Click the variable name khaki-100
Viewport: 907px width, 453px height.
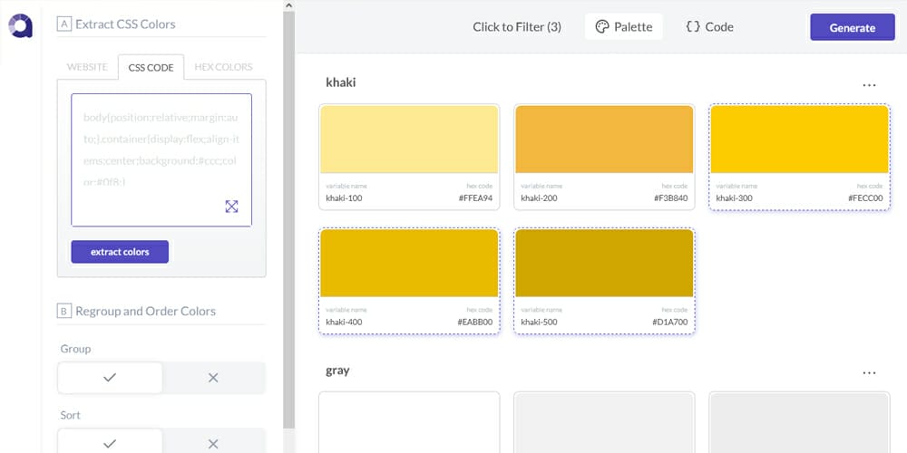(344, 198)
